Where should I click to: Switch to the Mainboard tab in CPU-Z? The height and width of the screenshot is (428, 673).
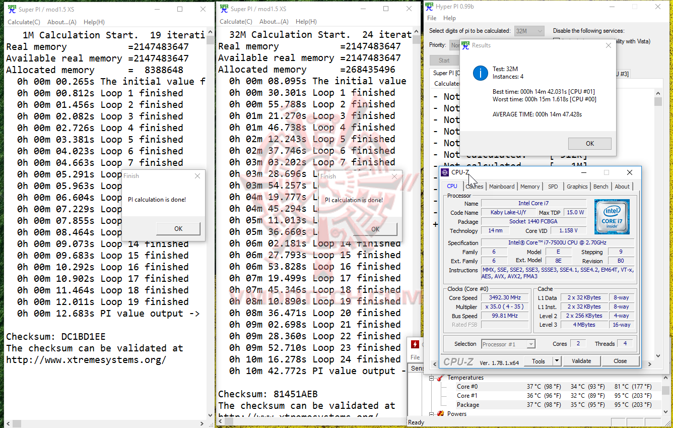pos(502,187)
